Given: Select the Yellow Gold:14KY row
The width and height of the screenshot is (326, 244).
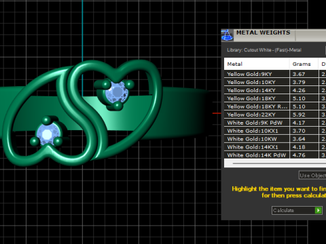Looking at the screenshot, I should pos(275,90).
